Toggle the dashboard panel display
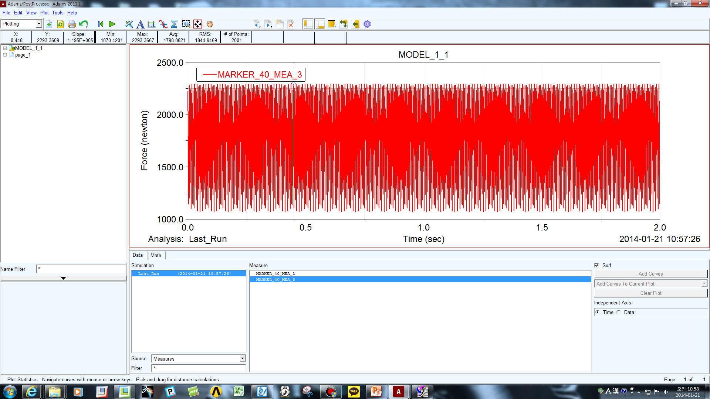The width and height of the screenshot is (710, 399). pyautogui.click(x=320, y=24)
